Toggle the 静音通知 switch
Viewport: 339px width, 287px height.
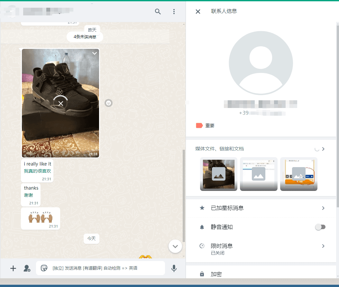click(x=320, y=227)
